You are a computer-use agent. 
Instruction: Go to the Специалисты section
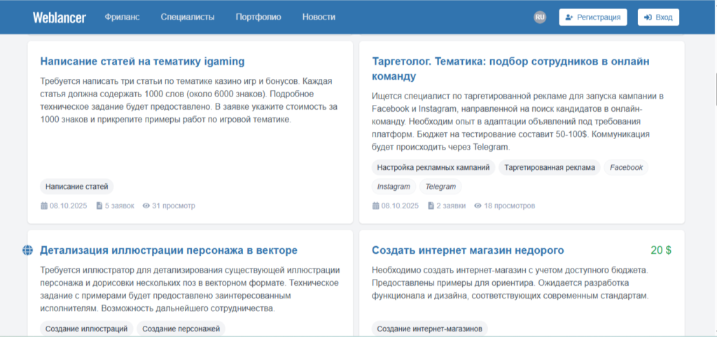click(188, 17)
